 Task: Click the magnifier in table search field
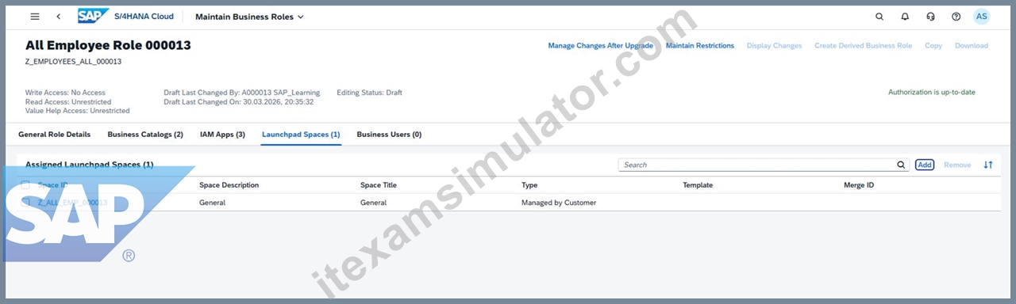point(901,165)
